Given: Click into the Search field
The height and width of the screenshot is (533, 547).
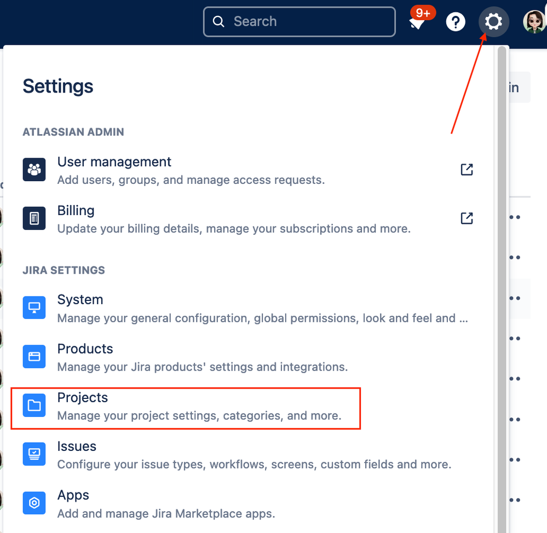Looking at the screenshot, I should (x=300, y=21).
